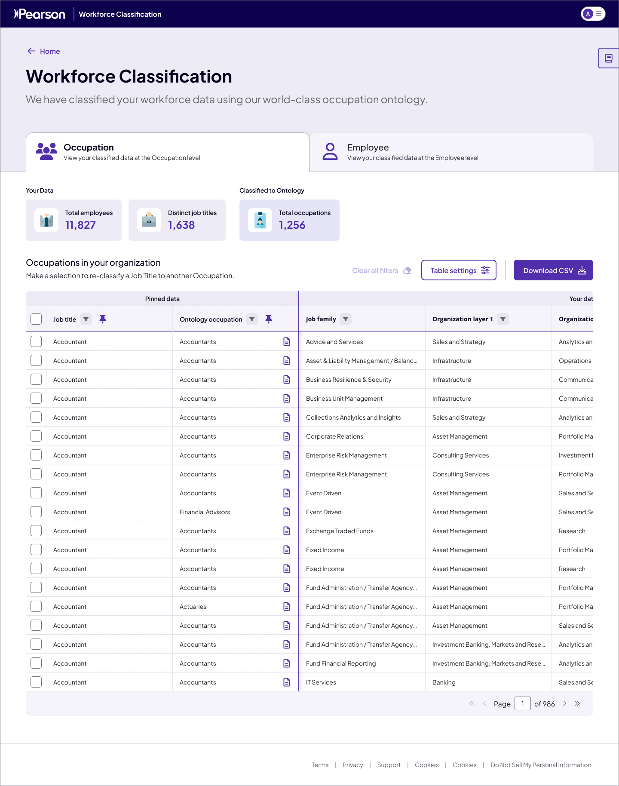Go to the next page using the right chevron
This screenshot has height=786, width=619.
coord(565,703)
